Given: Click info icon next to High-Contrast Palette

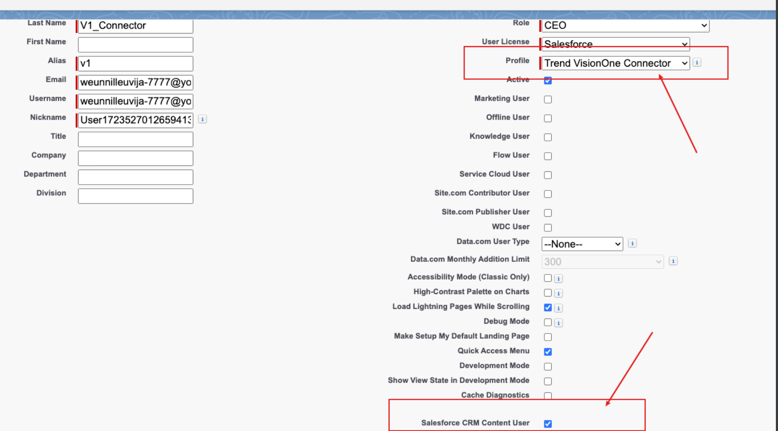Looking at the screenshot, I should 558,293.
